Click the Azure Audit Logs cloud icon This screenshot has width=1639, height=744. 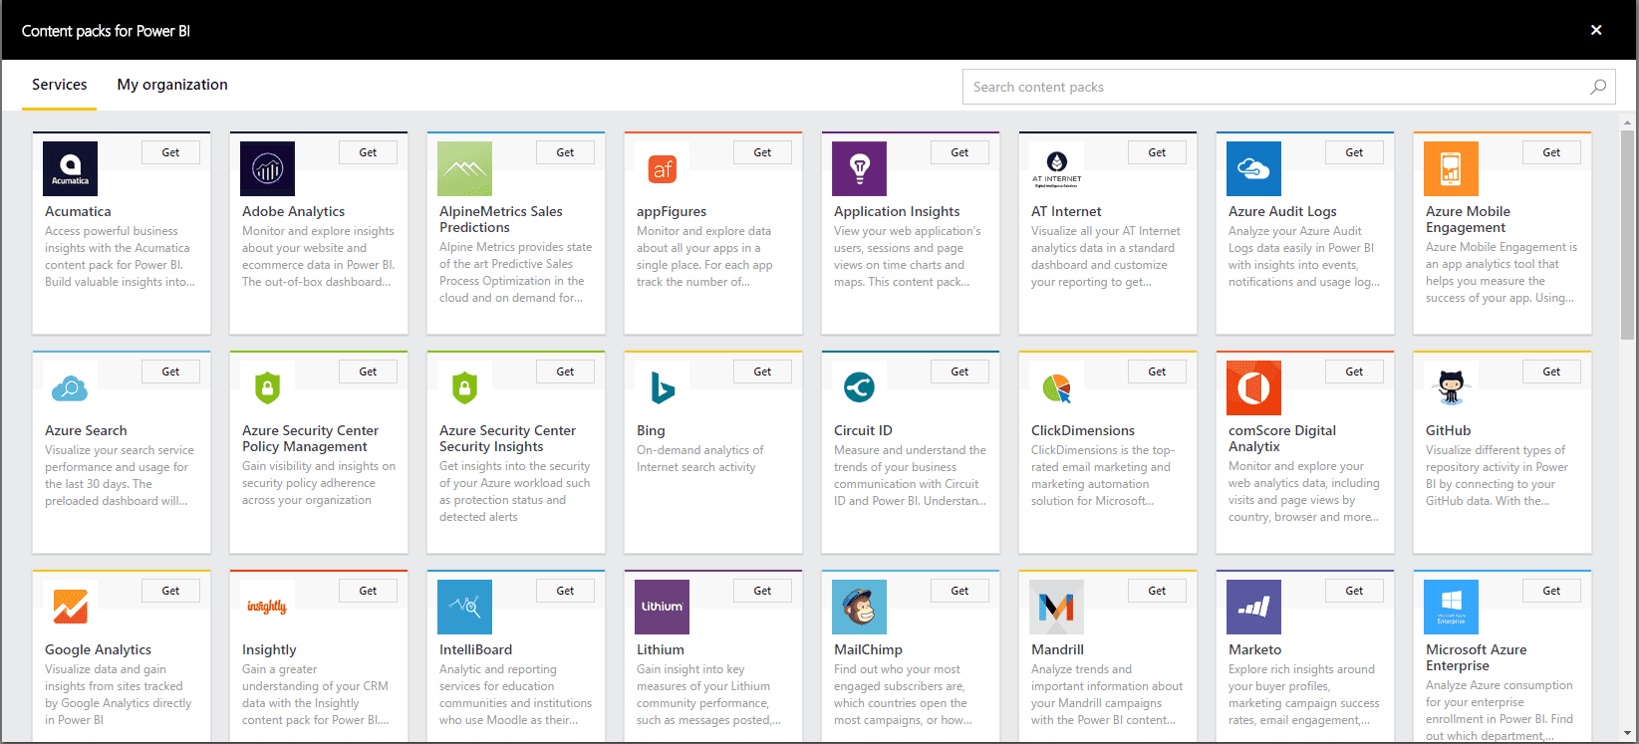click(1253, 168)
